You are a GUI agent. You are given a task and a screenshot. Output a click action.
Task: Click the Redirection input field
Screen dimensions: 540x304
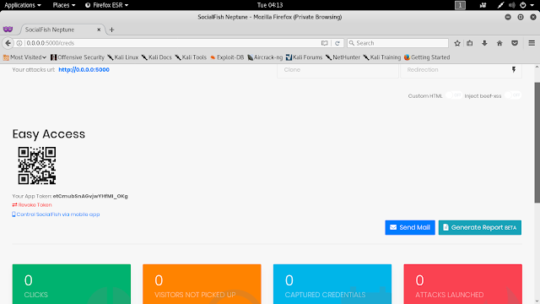461,70
